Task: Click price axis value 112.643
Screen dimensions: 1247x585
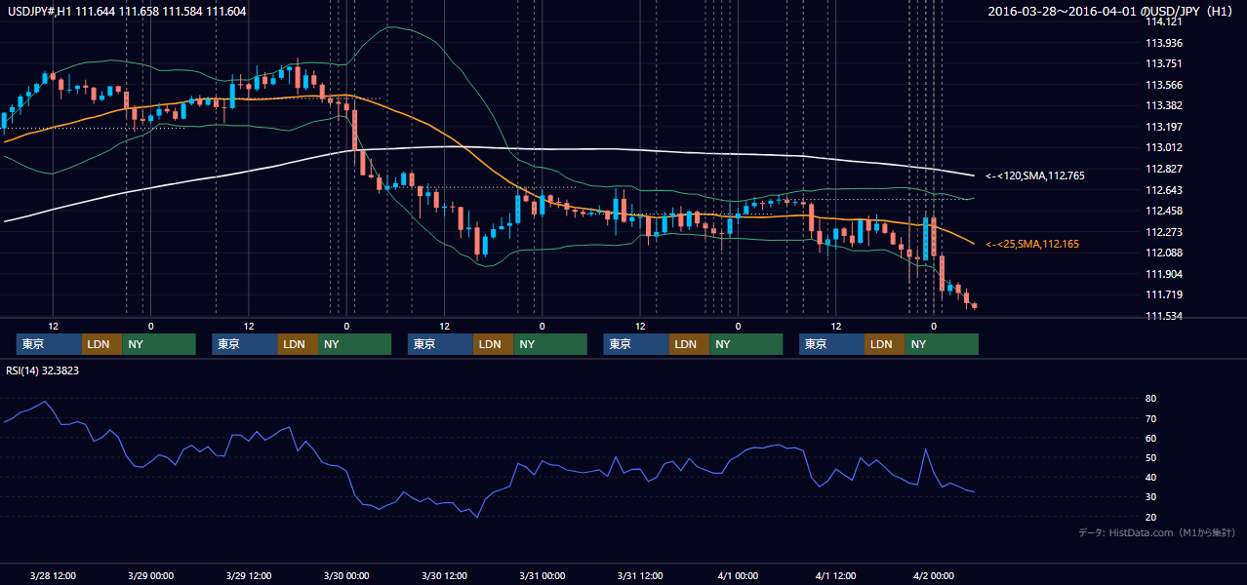Action: coord(1163,190)
